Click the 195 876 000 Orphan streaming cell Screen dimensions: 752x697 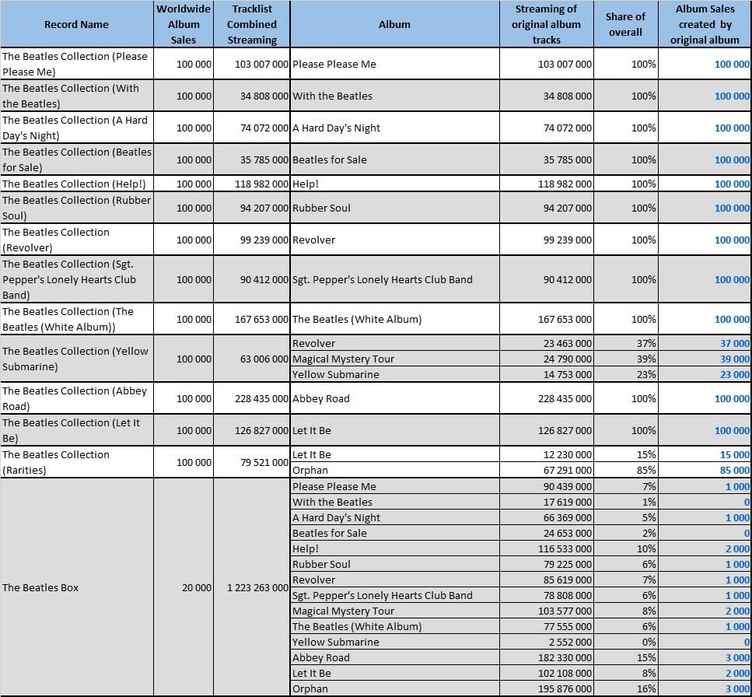(x=546, y=688)
